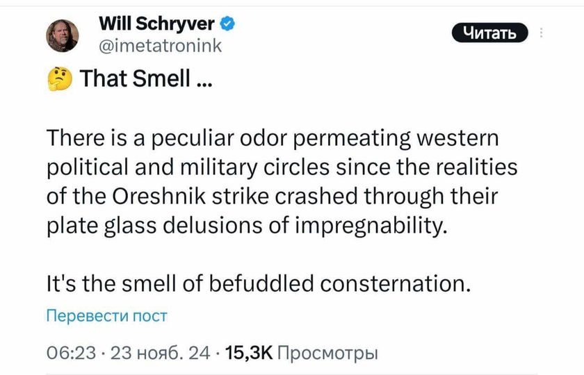Viewport: 584px width, 375px height.
Task: Open the @imetatronink handle link
Action: coord(160,45)
